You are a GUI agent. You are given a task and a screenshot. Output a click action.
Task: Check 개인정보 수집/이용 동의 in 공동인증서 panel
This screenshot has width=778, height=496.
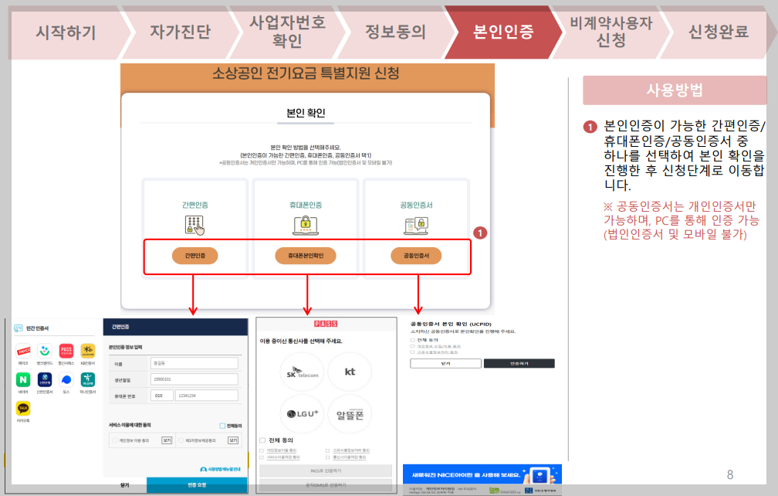click(x=412, y=346)
